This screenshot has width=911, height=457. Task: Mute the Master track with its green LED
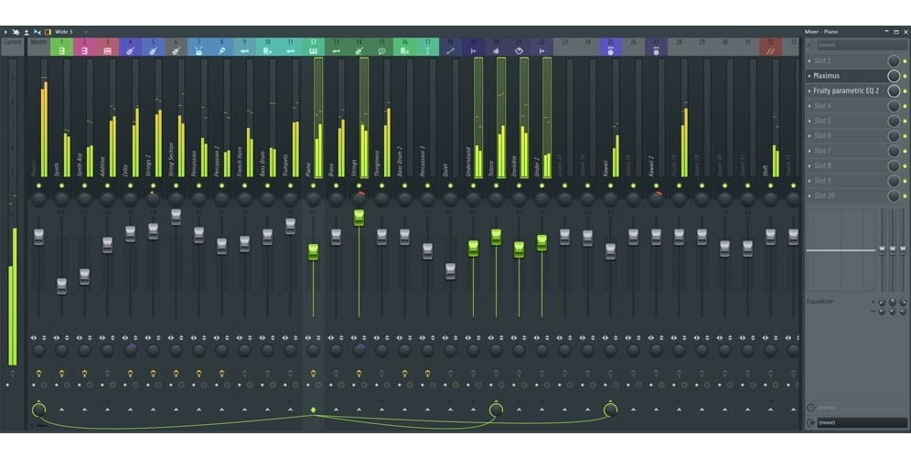tap(38, 186)
